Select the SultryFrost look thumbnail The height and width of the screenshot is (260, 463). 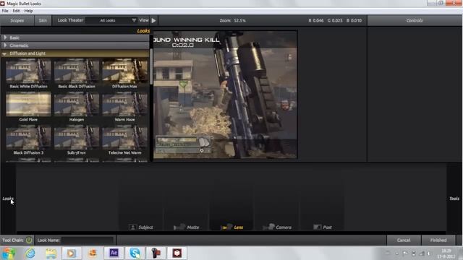click(x=77, y=138)
